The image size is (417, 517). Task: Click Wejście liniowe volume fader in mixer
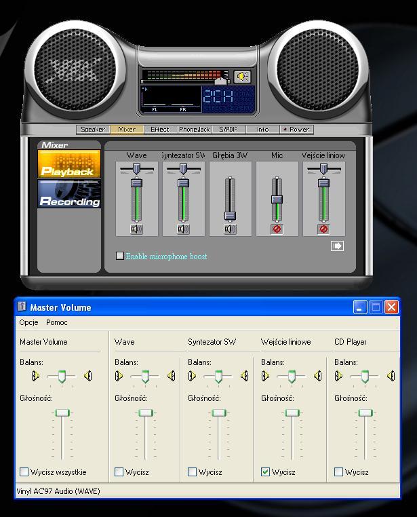[x=323, y=183]
